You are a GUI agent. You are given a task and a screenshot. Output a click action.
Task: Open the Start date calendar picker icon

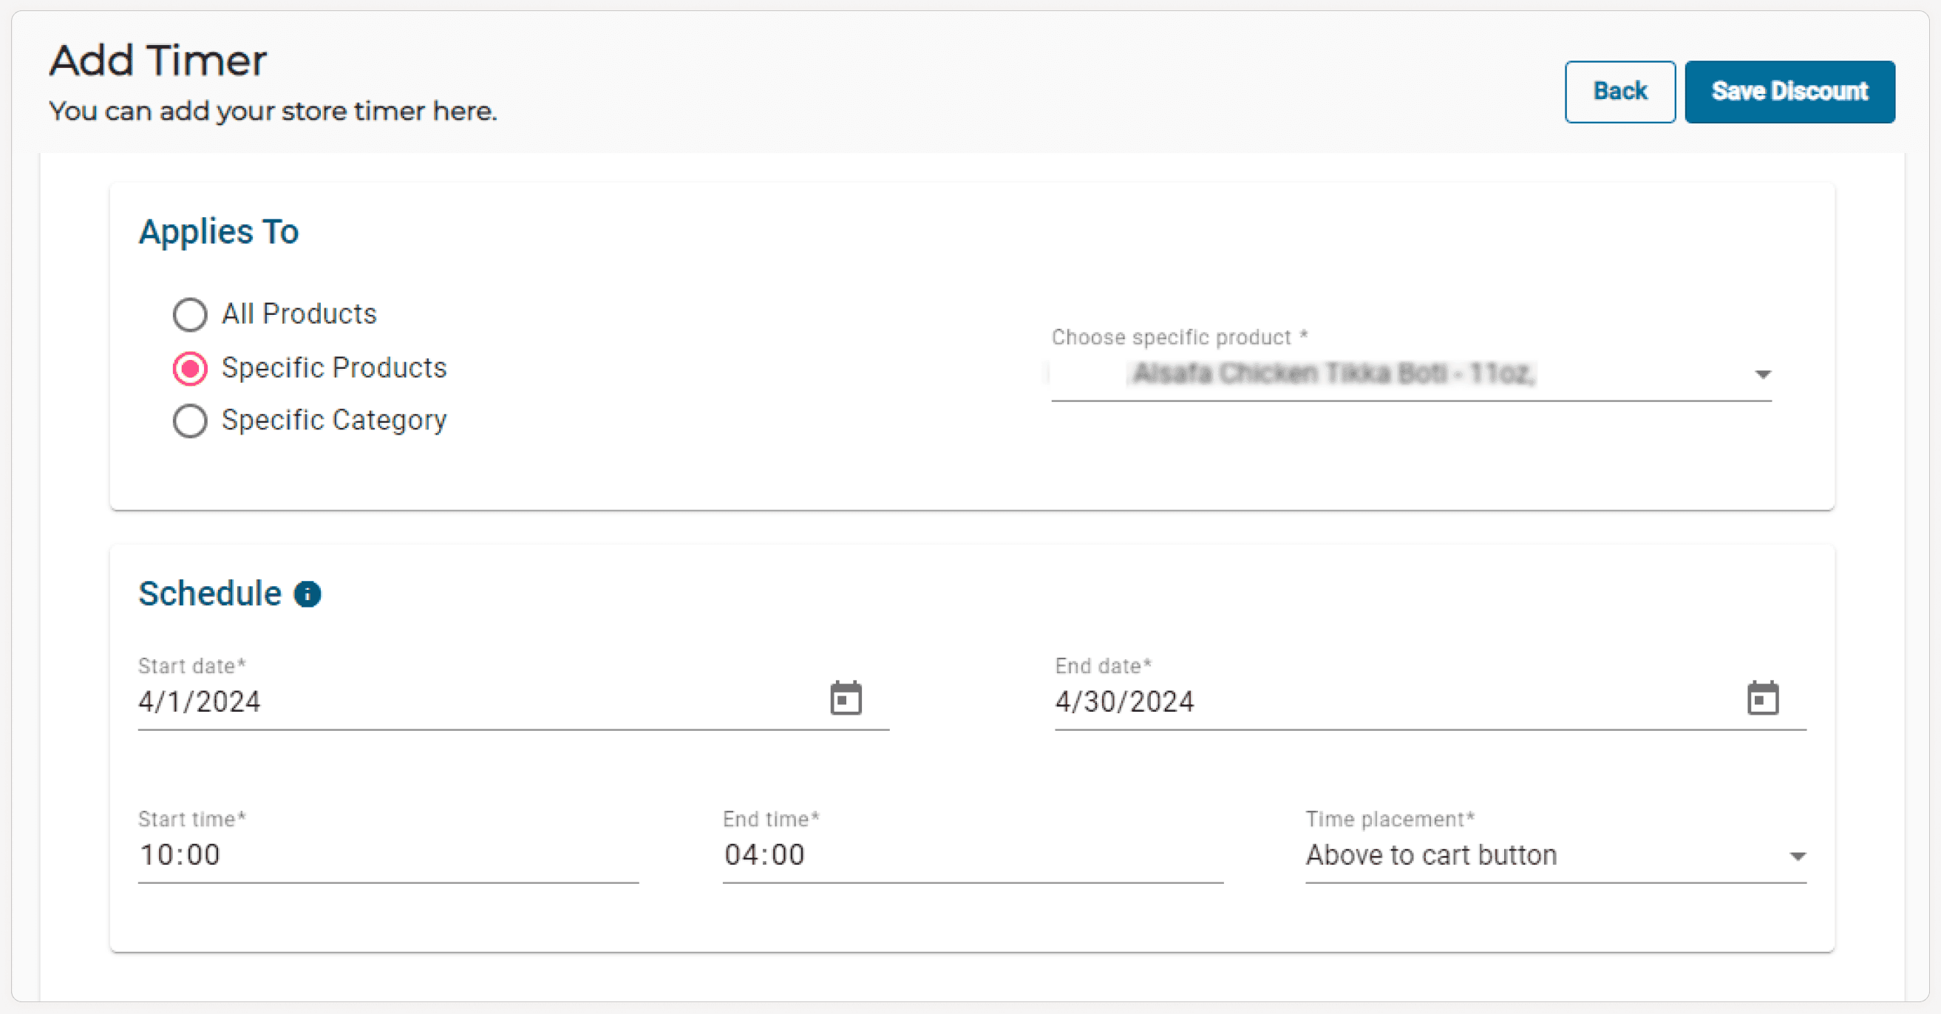(846, 698)
